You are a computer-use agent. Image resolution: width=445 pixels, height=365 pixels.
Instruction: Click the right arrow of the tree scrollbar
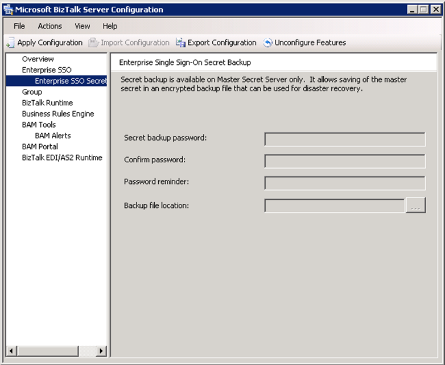[x=102, y=351]
